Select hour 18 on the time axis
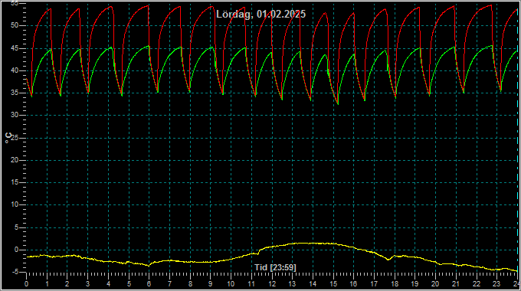The height and width of the screenshot is (291, 521). (x=395, y=284)
